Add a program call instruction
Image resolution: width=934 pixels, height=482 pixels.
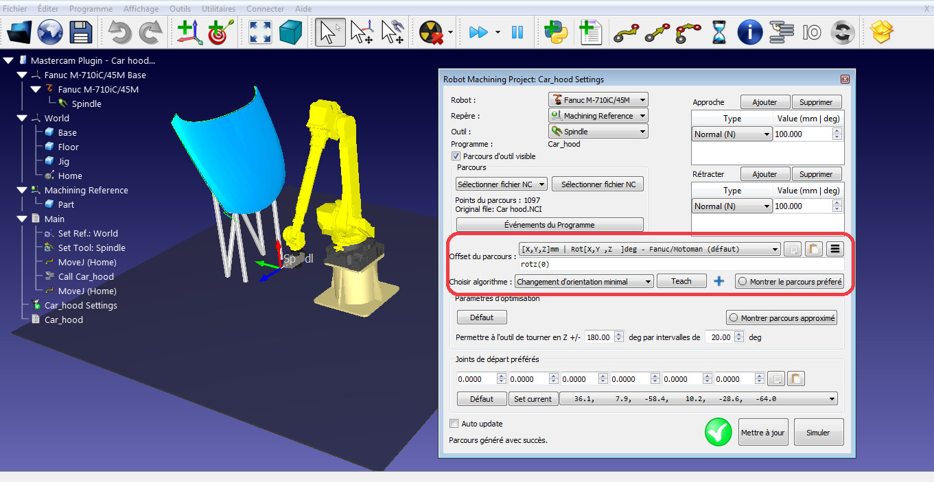(x=781, y=32)
